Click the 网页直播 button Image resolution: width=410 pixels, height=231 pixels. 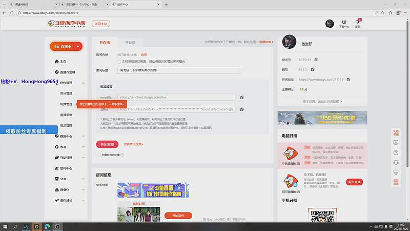[x=355, y=182]
